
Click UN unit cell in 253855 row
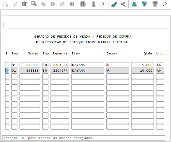coord(160,71)
